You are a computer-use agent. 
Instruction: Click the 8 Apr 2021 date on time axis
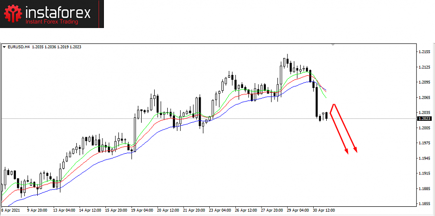pyautogui.click(x=10, y=211)
